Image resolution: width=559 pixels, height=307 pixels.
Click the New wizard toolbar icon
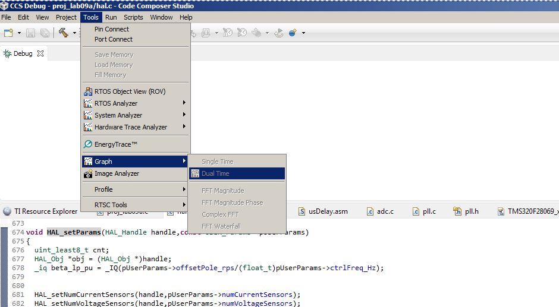[x=8, y=33]
